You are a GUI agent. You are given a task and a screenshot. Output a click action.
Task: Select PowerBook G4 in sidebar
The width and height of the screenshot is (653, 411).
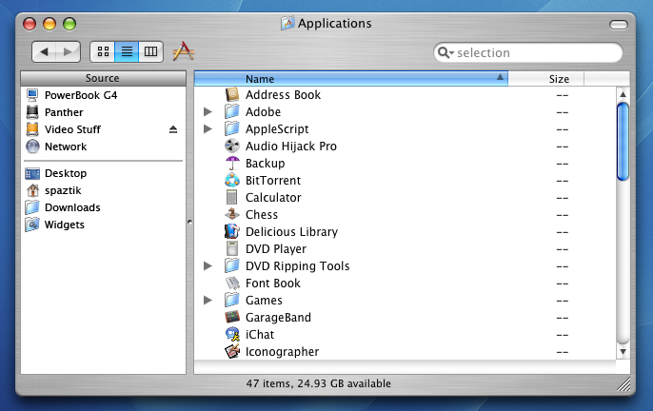[x=103, y=95]
